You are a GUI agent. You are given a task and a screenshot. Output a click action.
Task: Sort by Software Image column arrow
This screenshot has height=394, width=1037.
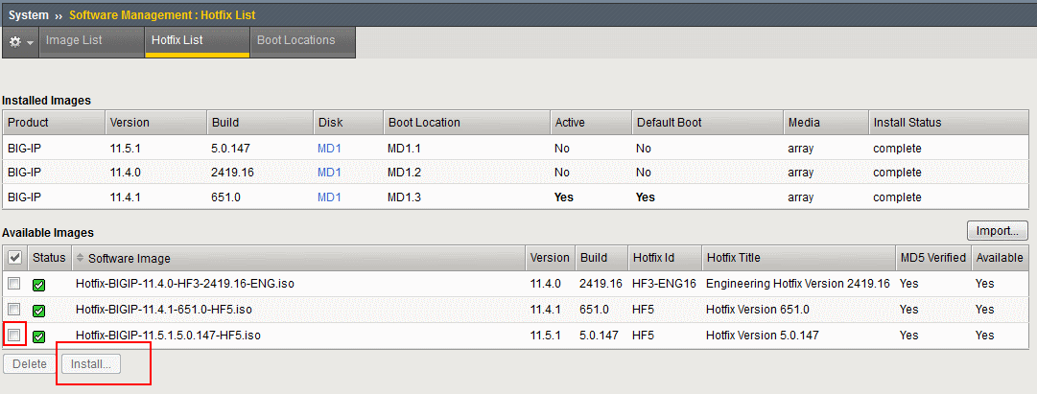click(x=80, y=258)
